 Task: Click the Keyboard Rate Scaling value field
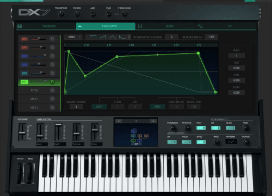pyautogui.click(x=171, y=37)
